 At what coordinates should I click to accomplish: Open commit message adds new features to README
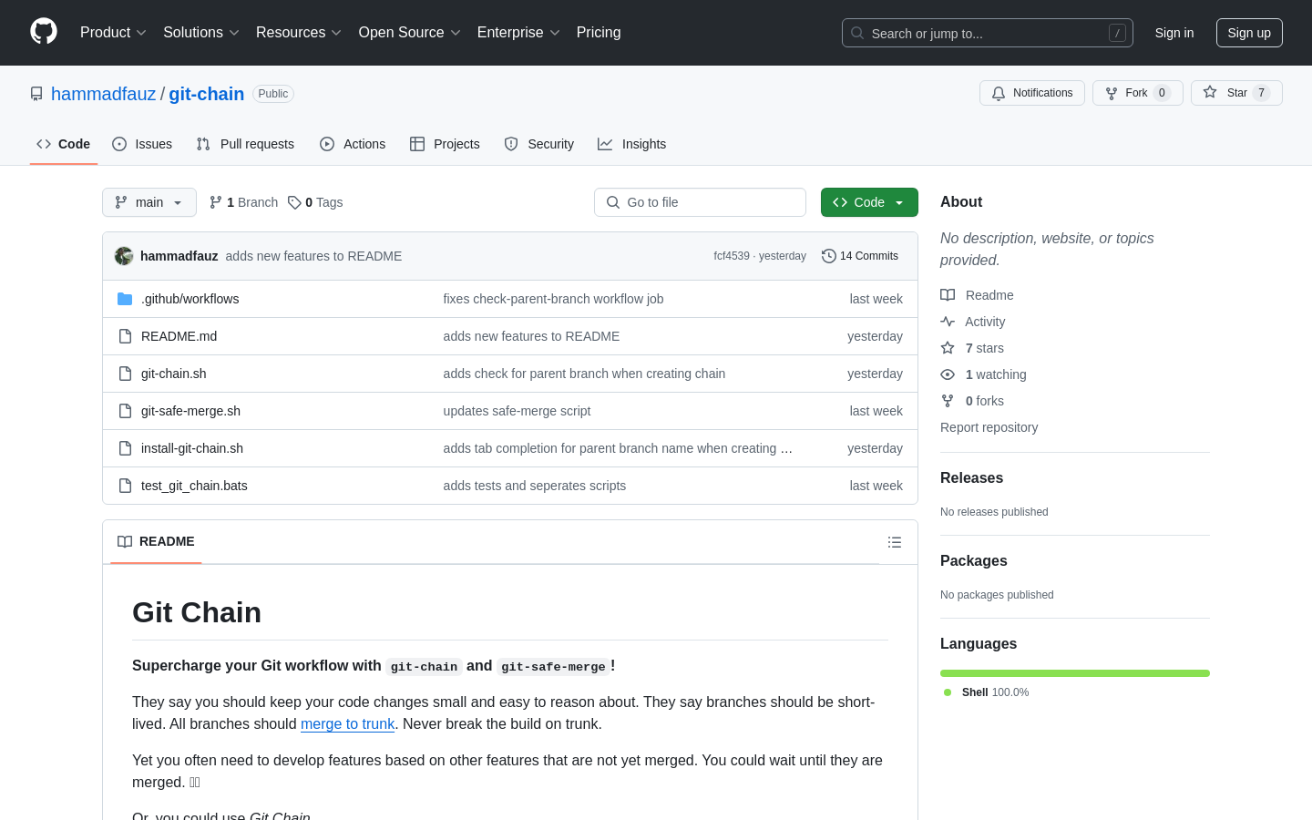click(313, 256)
